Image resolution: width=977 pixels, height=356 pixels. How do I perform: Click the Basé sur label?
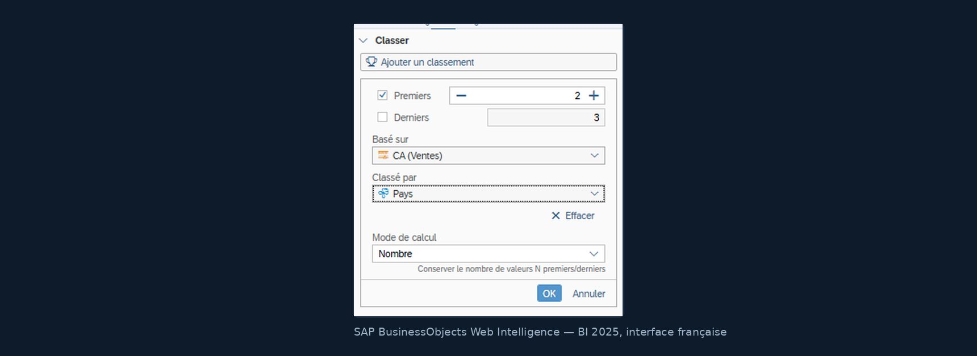390,139
